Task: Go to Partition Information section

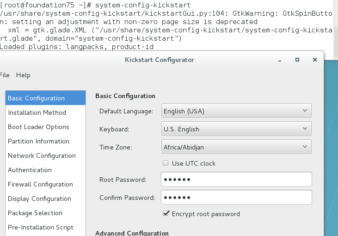Action: (x=45, y=141)
